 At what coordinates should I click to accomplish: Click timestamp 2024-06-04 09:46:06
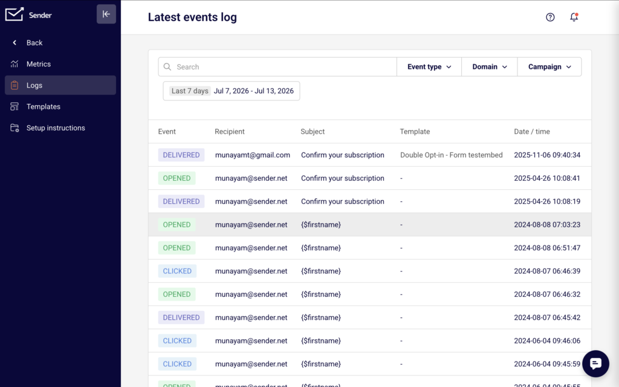coord(547,341)
